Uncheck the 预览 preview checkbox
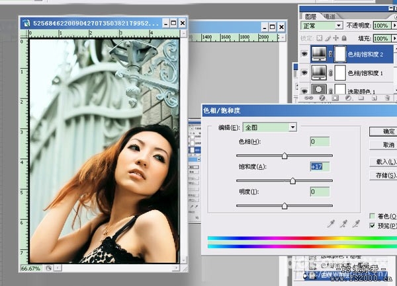Screen dimensions: 397x286 [x=372, y=226]
